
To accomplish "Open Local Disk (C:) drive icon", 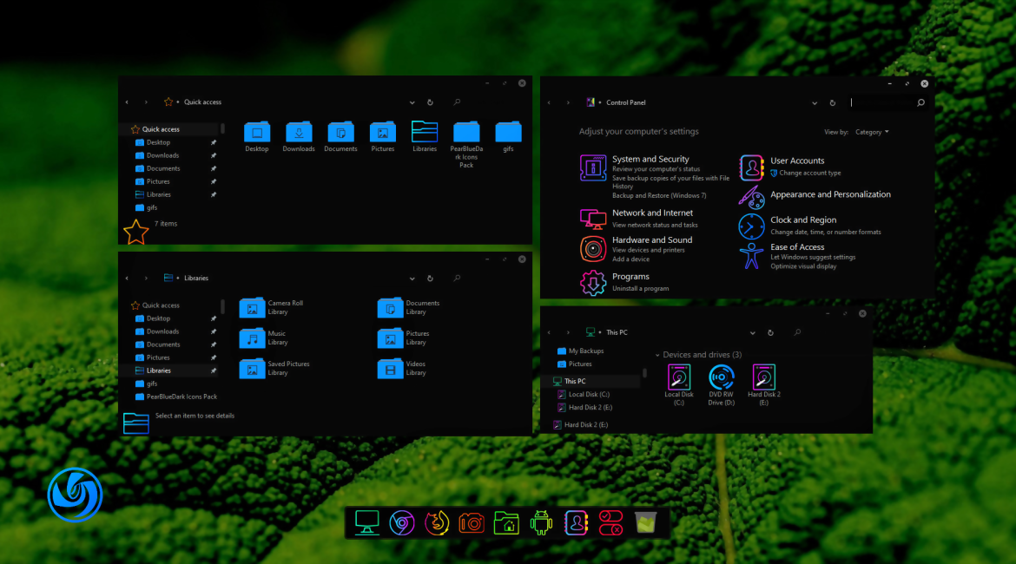I will tap(679, 377).
